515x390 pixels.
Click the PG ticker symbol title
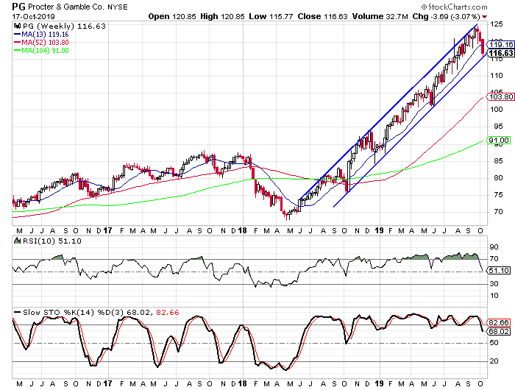(x=18, y=6)
